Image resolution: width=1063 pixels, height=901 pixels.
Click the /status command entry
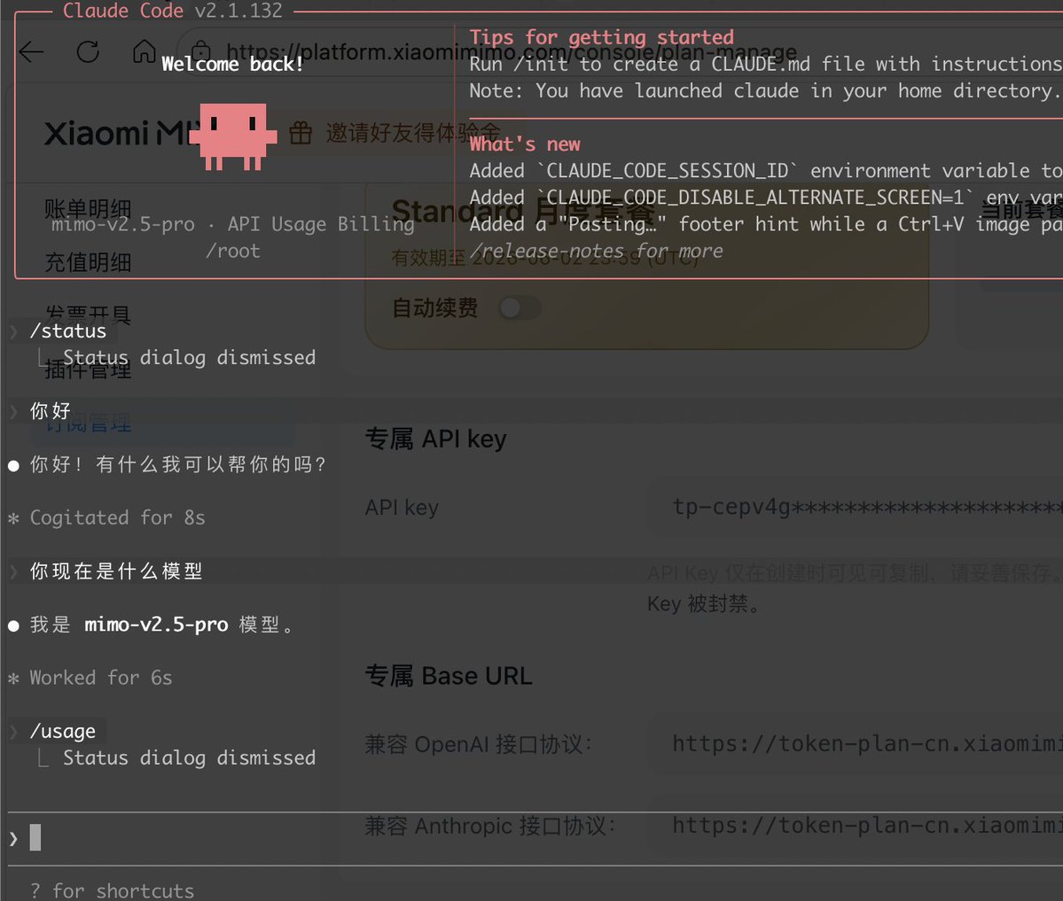(x=67, y=330)
